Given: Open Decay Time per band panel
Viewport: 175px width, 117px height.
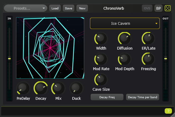Looking at the screenshot, I should point(143,97).
